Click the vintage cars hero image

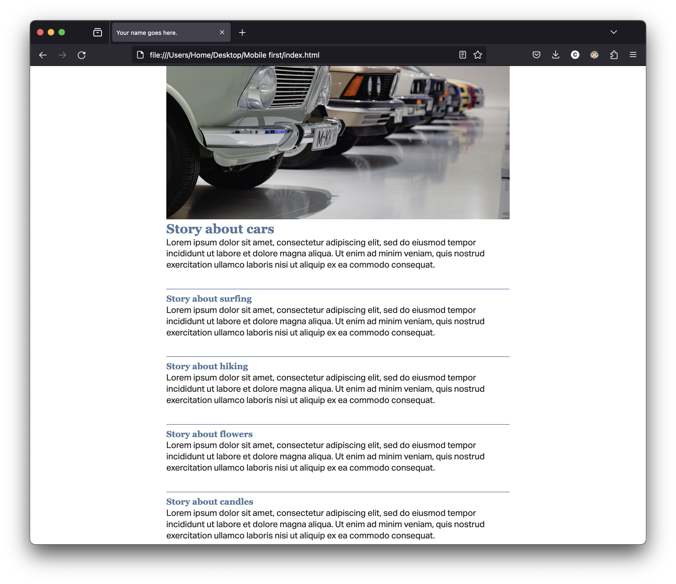[338, 142]
